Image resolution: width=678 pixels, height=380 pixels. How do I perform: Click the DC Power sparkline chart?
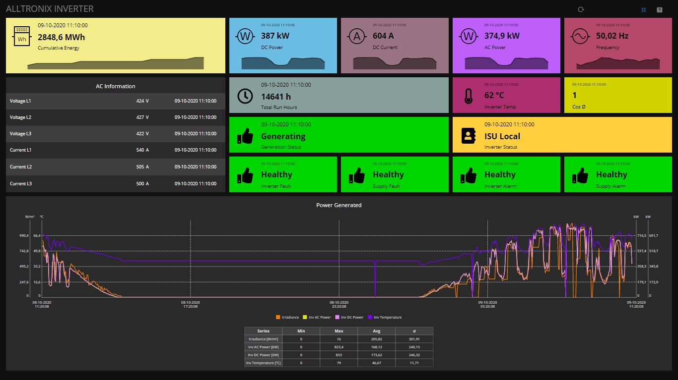(283, 63)
